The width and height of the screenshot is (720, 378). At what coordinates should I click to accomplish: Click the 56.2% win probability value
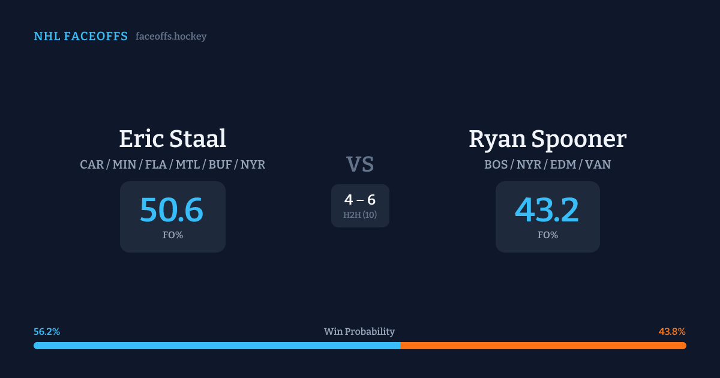(47, 331)
